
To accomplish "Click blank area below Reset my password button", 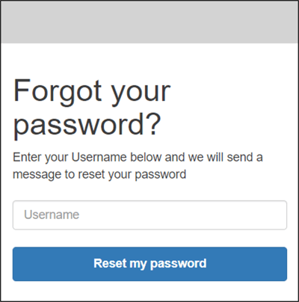I will coord(149,290).
